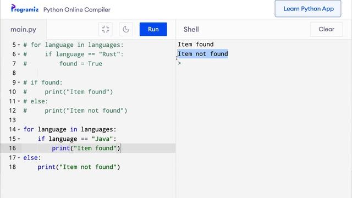Click highlighted 'Item not found' output

(203, 54)
